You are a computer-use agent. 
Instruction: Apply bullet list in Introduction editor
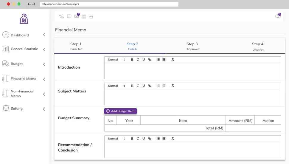click(x=164, y=60)
